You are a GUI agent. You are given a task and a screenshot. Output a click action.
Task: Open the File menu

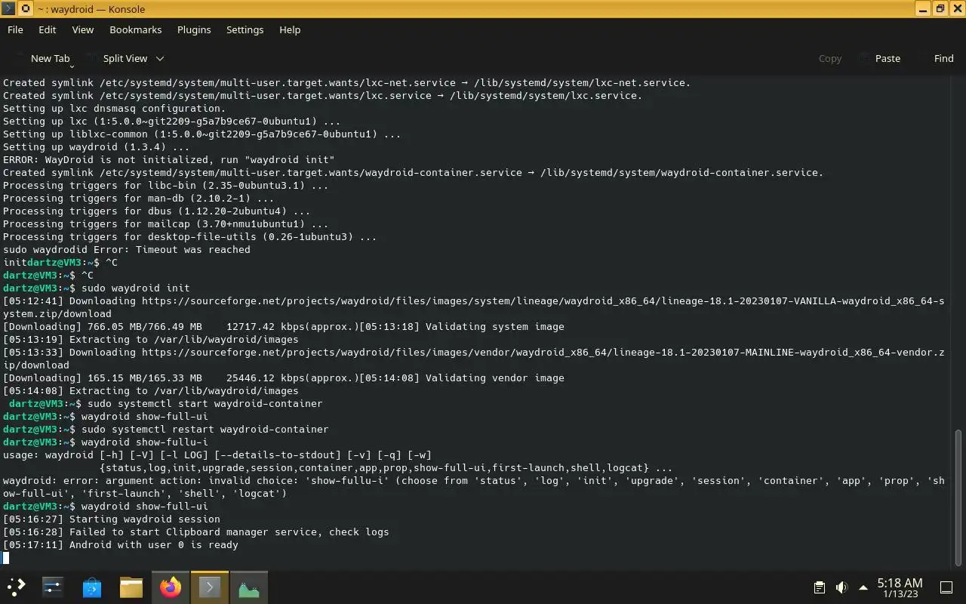click(15, 29)
